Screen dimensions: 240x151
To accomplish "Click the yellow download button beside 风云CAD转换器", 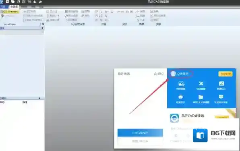I will [x=222, y=118].
